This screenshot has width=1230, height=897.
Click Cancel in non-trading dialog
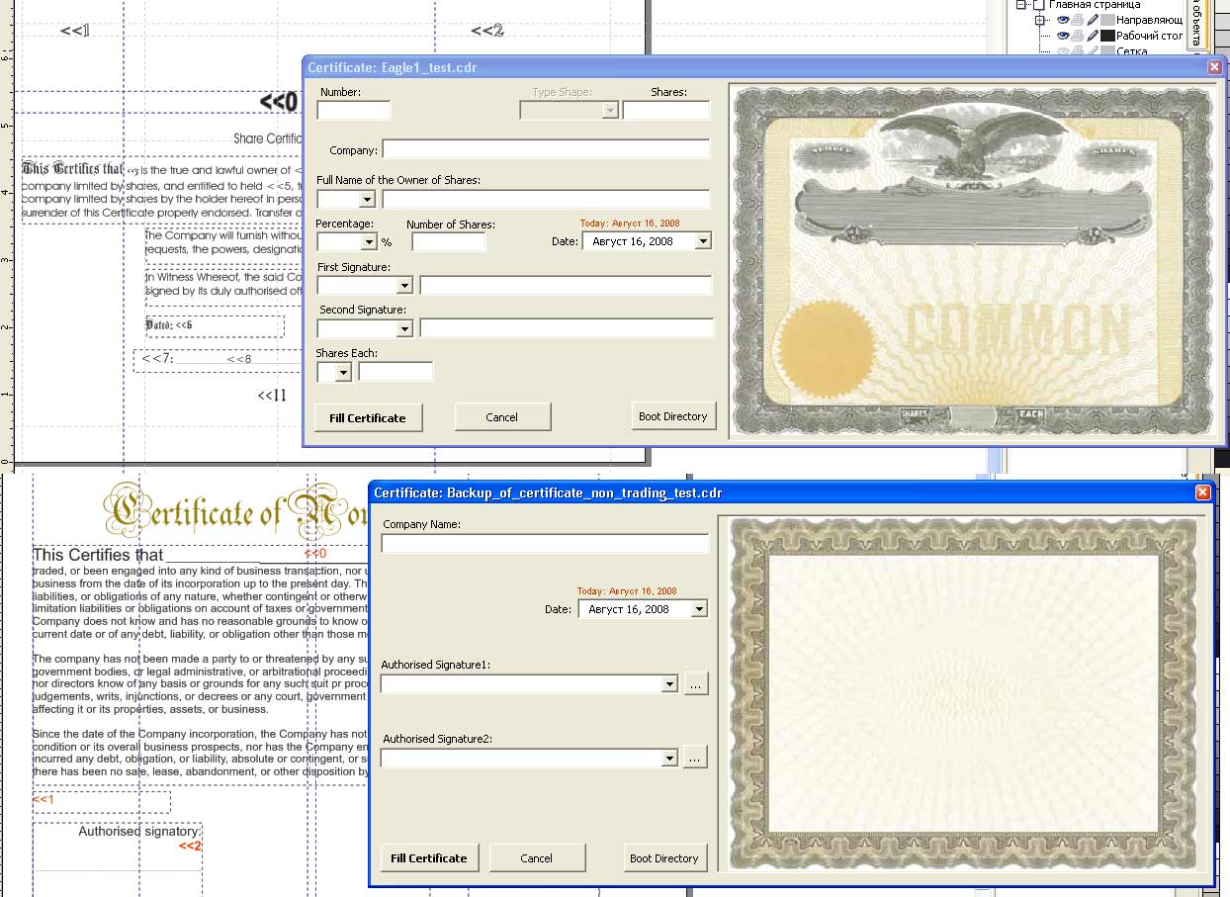click(x=537, y=857)
